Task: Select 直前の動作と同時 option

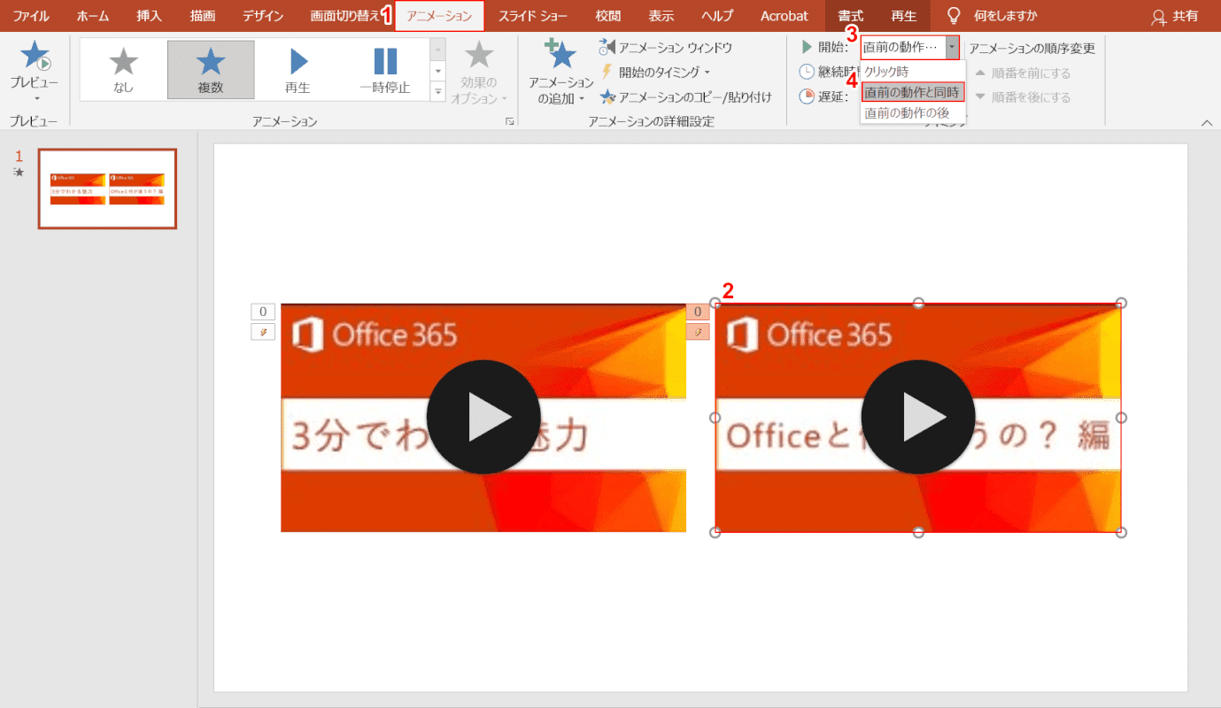Action: coord(913,92)
